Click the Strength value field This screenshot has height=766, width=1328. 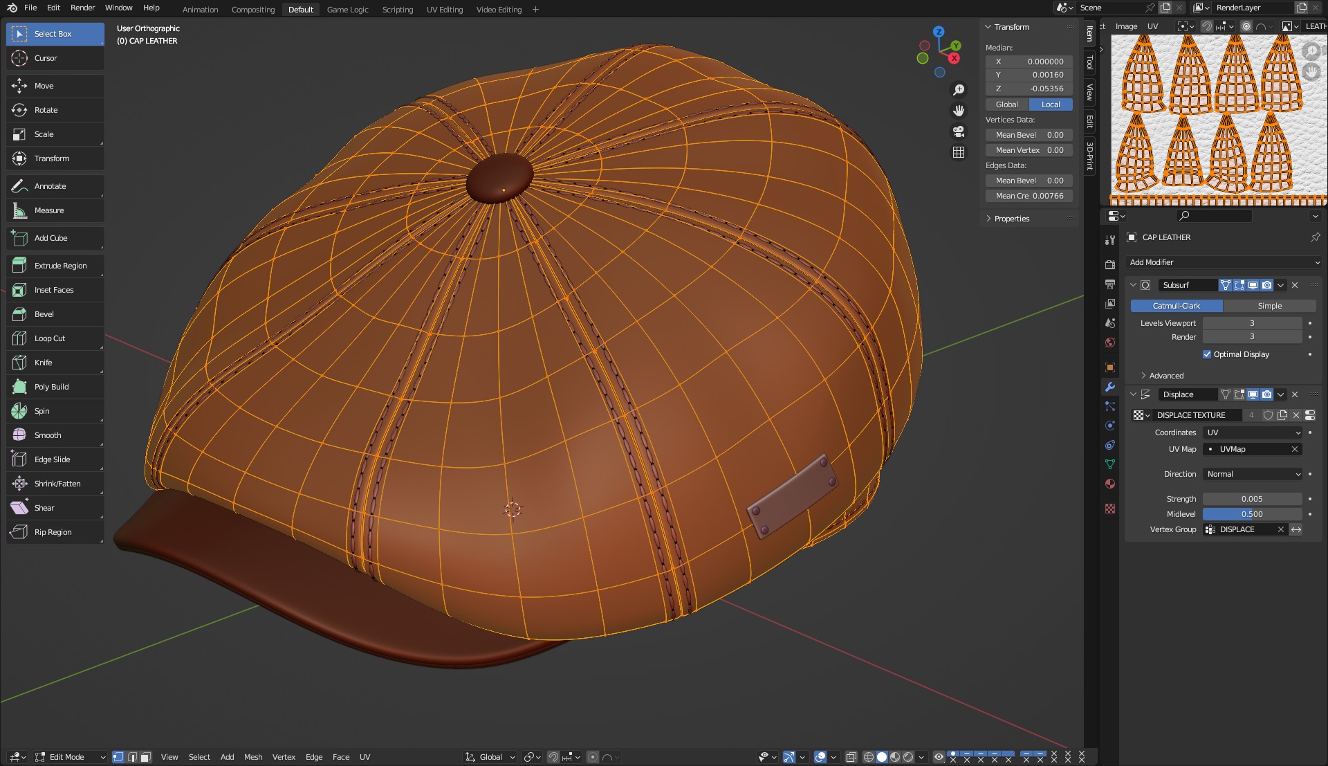(x=1253, y=499)
